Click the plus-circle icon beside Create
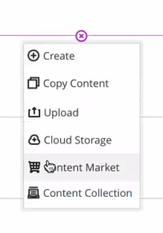The height and width of the screenshot is (233, 163). 33,55
